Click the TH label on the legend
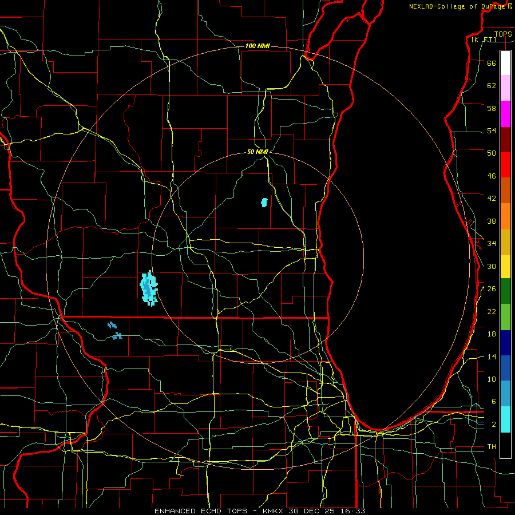 (x=492, y=447)
